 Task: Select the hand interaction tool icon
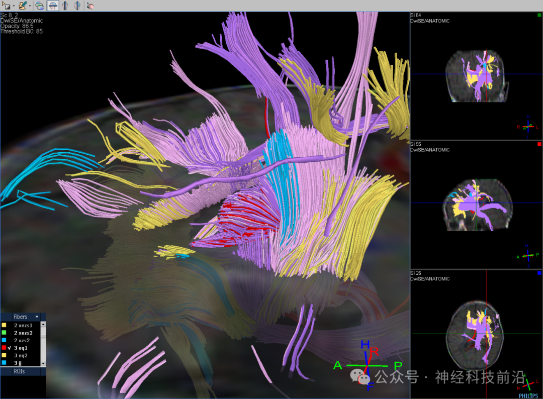90,6
